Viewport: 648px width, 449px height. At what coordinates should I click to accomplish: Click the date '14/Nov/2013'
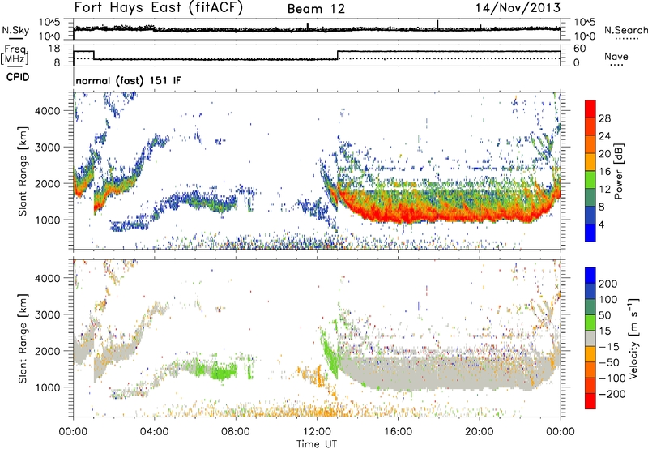pos(518,8)
